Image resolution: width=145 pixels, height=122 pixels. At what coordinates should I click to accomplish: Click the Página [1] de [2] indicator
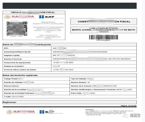click(128, 106)
